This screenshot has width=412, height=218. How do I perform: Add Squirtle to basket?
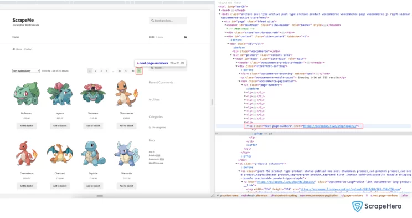[x=93, y=186]
